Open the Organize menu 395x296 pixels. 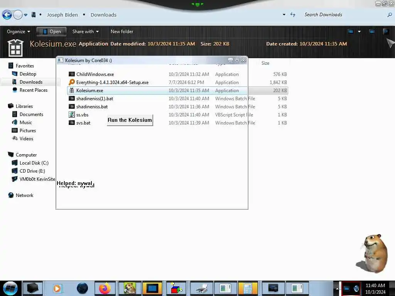point(19,32)
